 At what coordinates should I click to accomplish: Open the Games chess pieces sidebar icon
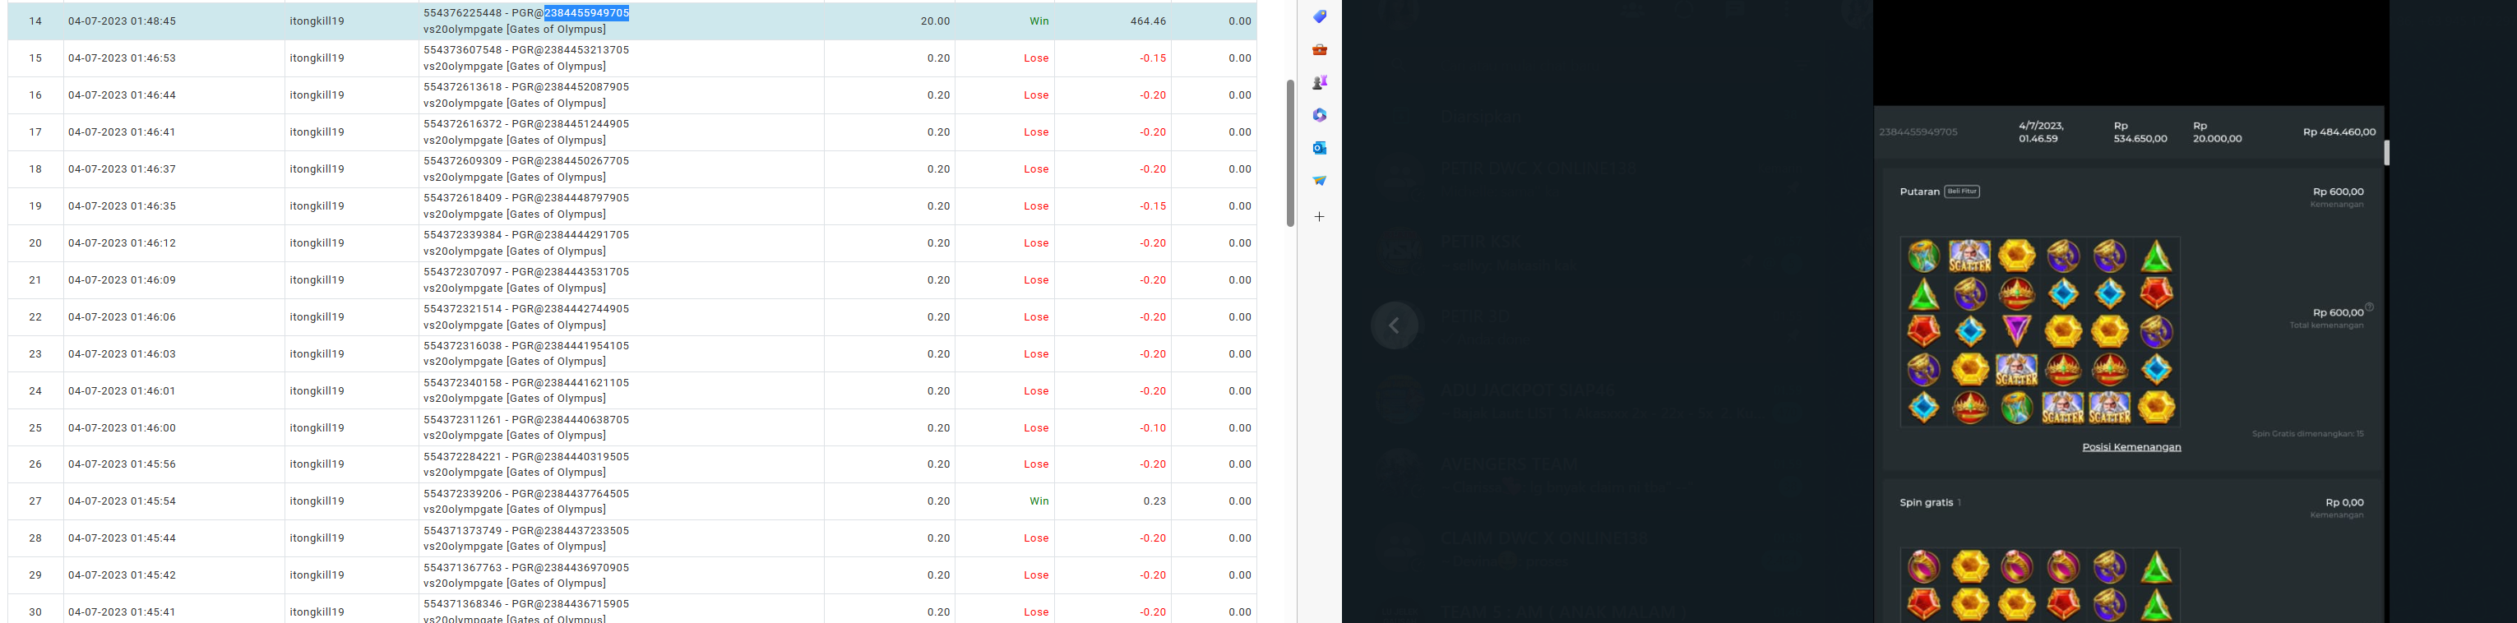click(1319, 82)
